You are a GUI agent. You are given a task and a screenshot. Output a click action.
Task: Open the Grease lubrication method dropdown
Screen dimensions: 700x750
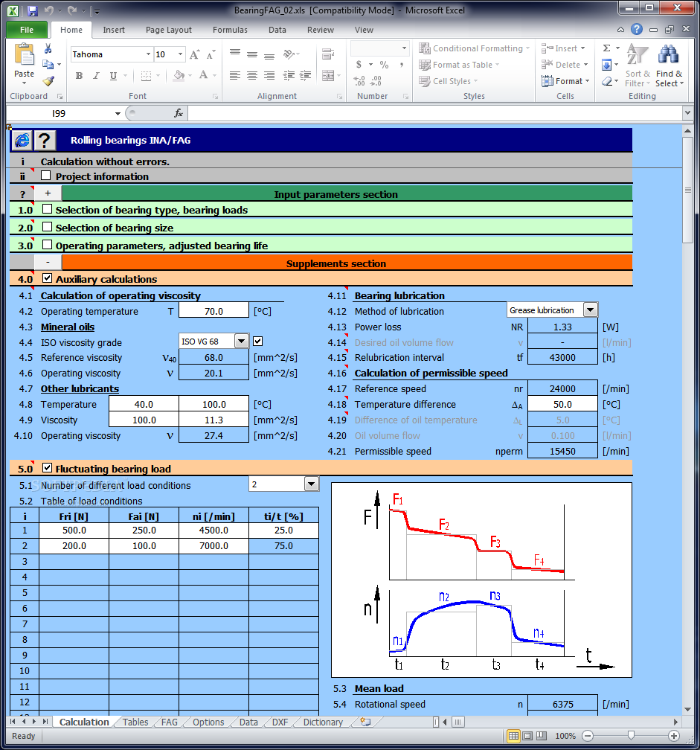591,310
